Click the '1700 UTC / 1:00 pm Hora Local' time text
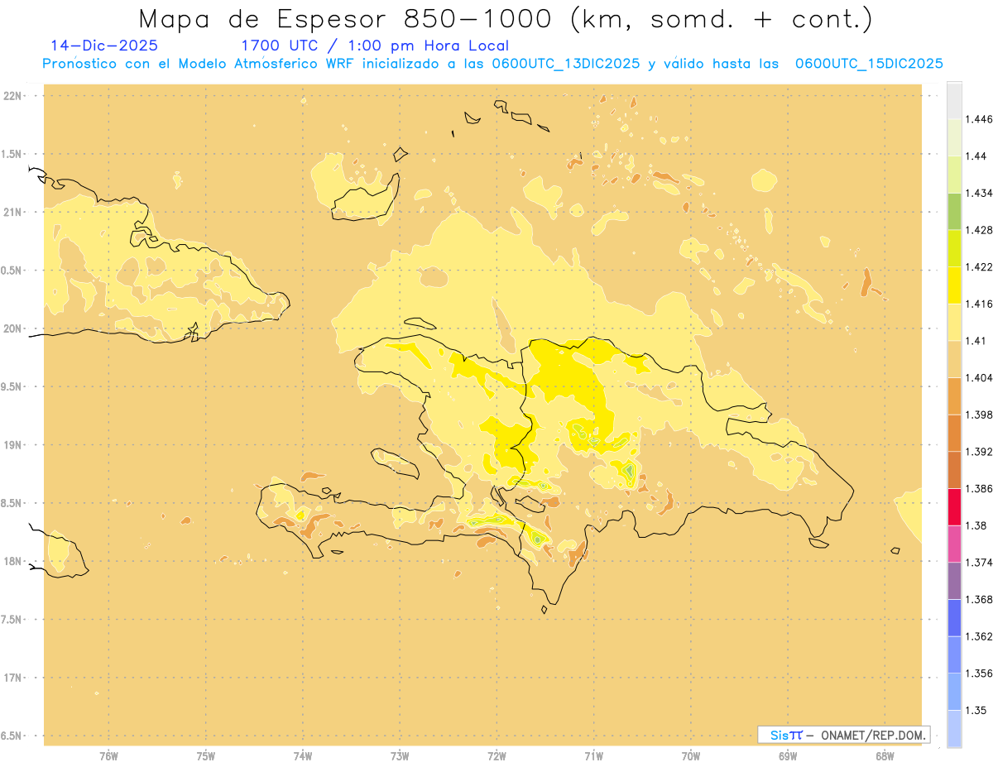 coord(375,46)
